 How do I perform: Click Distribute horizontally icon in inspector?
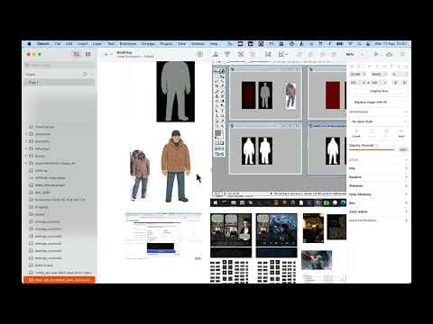point(352,66)
